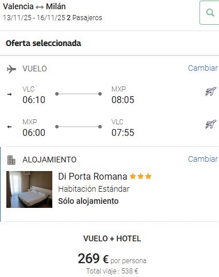Open the Di Porta Romana room photo
This screenshot has height=277, width=219.
[x=29, y=189]
